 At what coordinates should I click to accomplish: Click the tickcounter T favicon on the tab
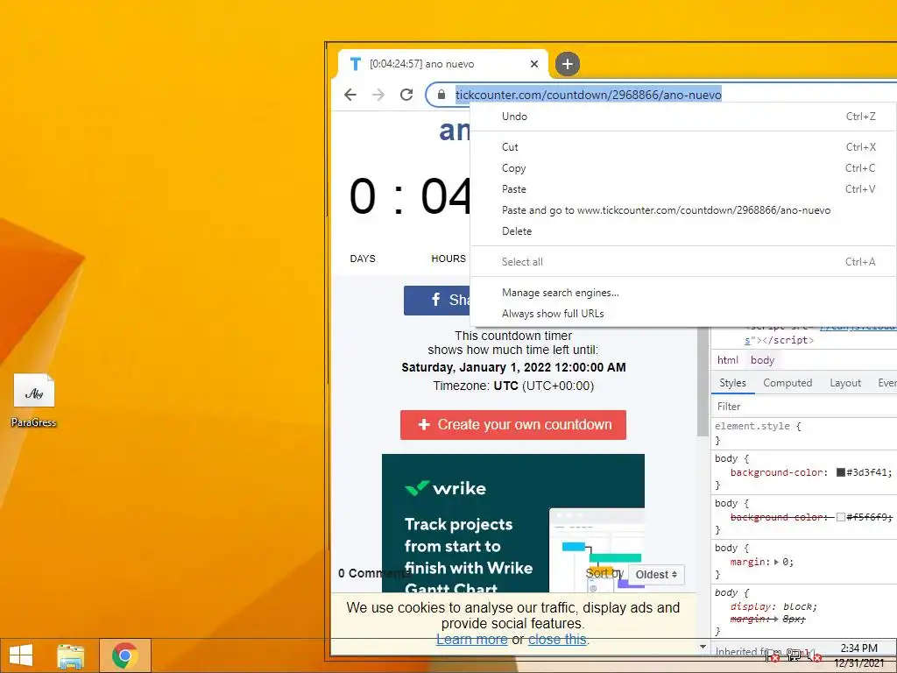[x=356, y=63]
